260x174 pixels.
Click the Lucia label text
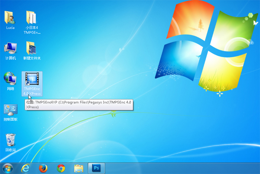click(x=10, y=28)
